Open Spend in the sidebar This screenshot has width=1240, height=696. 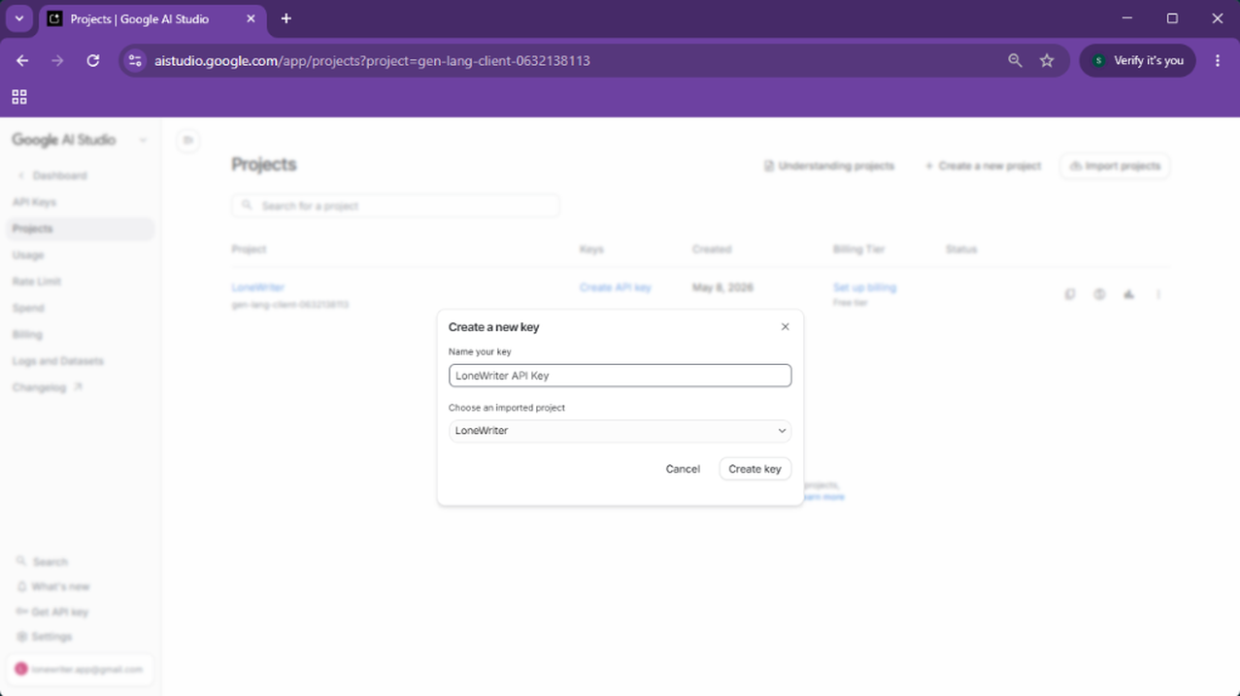28,308
